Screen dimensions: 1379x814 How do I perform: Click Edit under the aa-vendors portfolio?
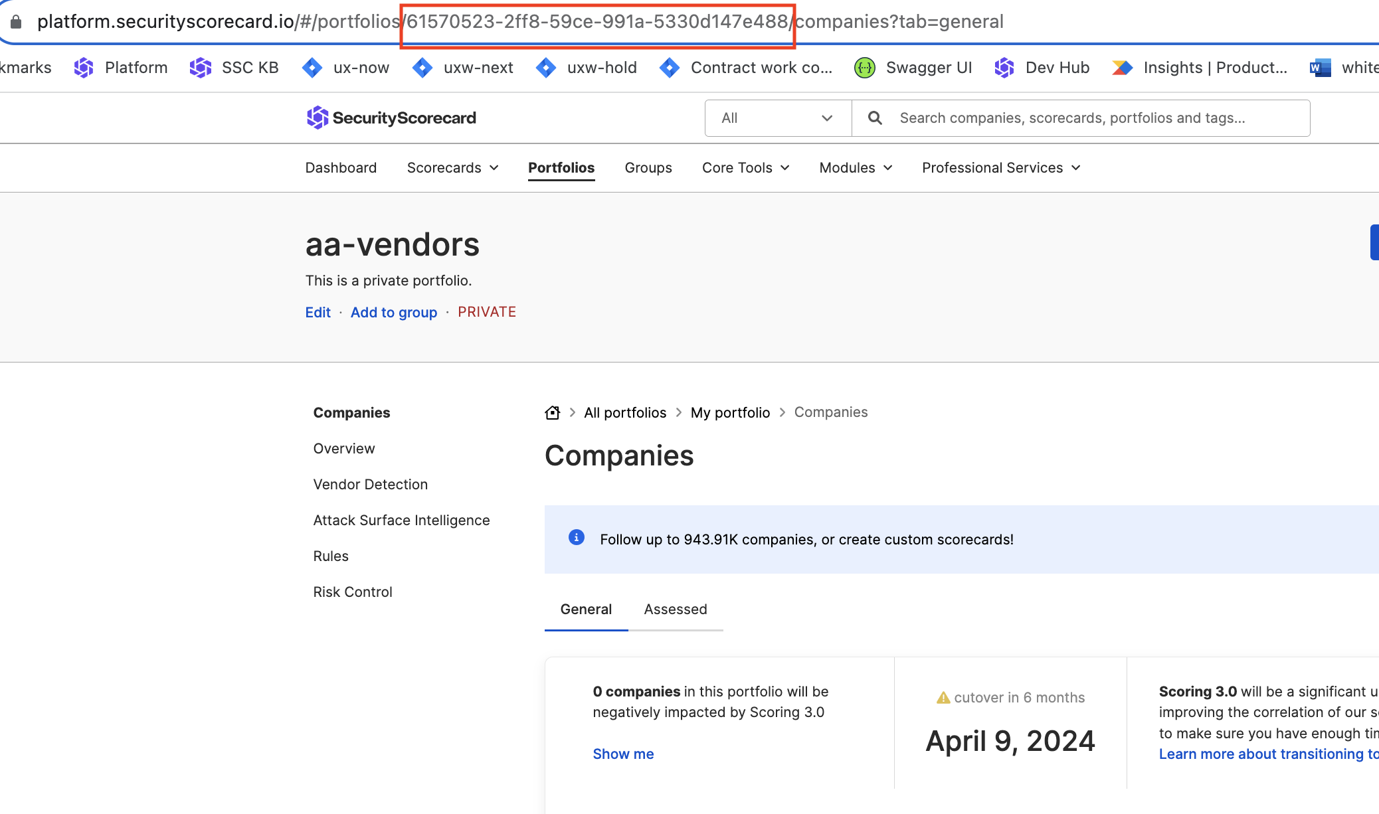318,312
